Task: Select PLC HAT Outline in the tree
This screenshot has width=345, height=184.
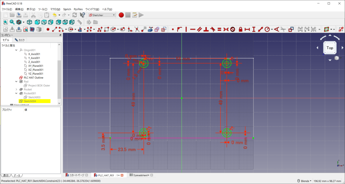Action: click(x=33, y=78)
